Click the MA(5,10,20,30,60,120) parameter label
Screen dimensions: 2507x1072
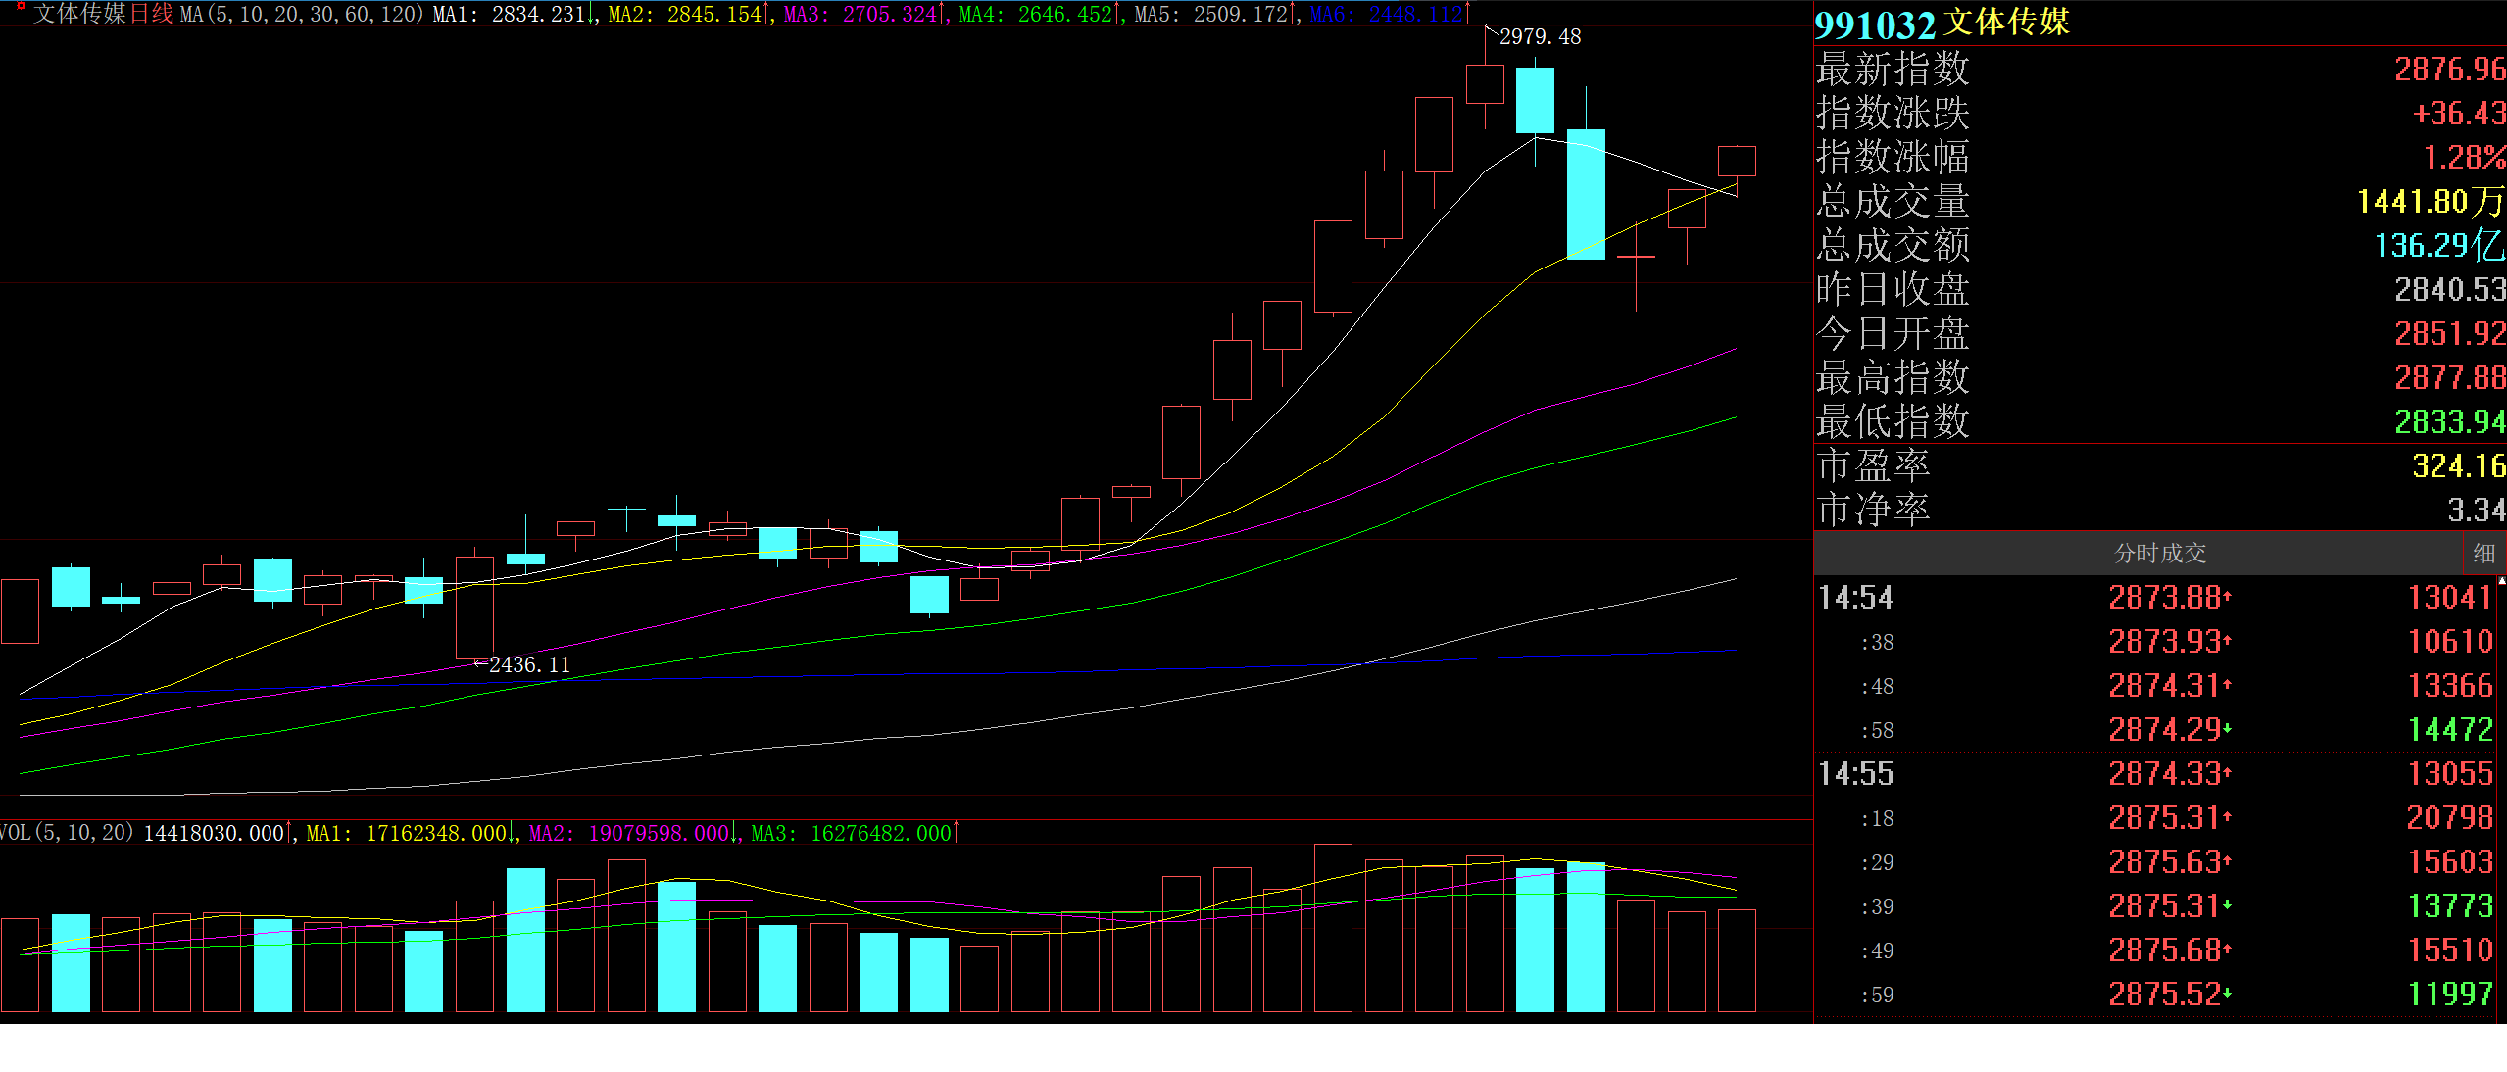[302, 15]
